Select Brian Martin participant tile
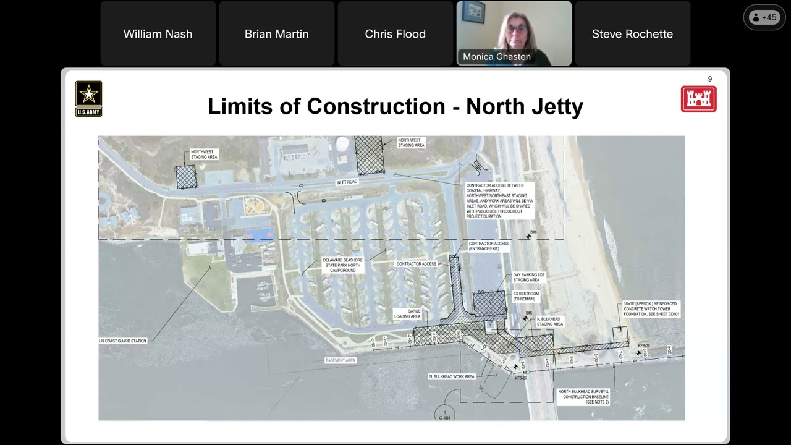This screenshot has height=445, width=791. click(x=276, y=33)
